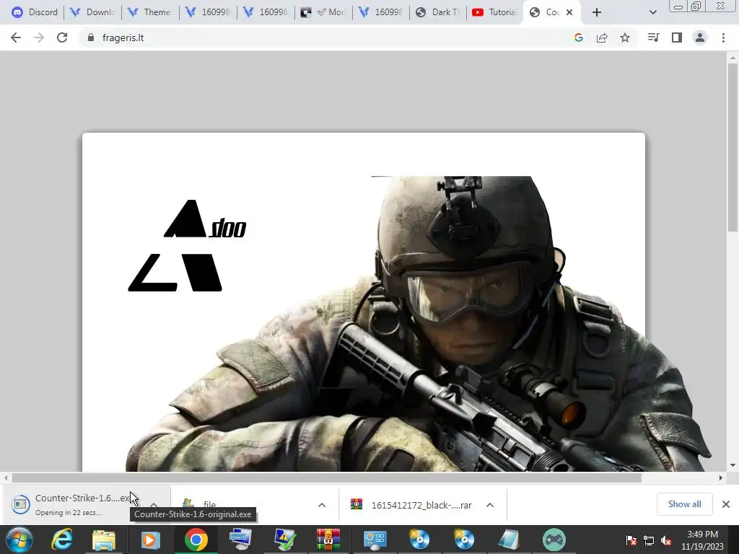The height and width of the screenshot is (554, 739).
Task: Open File Explorer from the taskbar
Action: 104,540
